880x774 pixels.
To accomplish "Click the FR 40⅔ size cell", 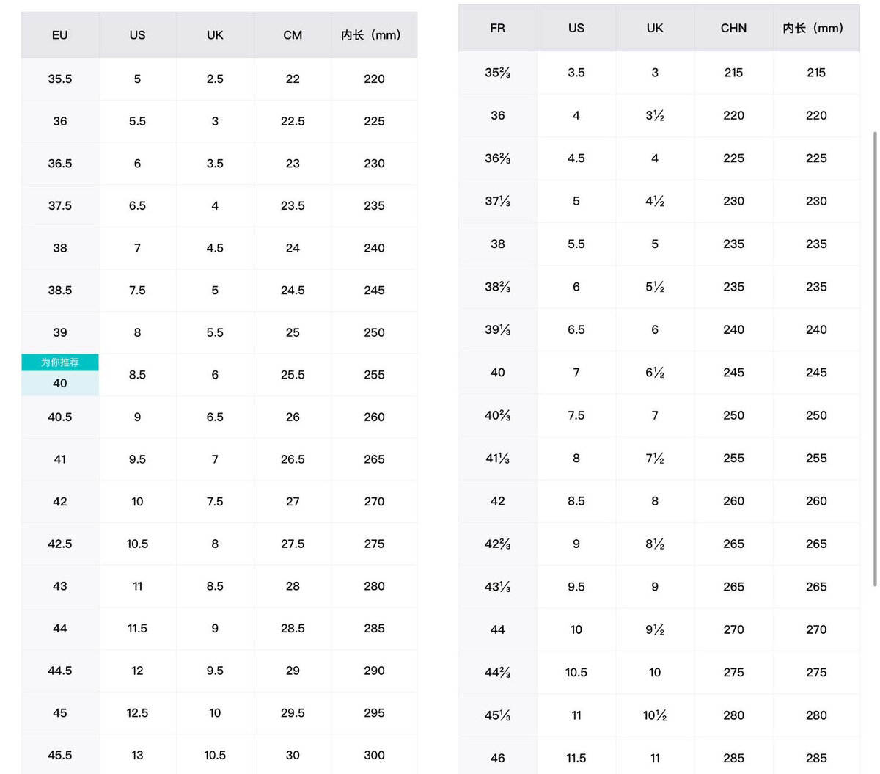I will pos(498,415).
